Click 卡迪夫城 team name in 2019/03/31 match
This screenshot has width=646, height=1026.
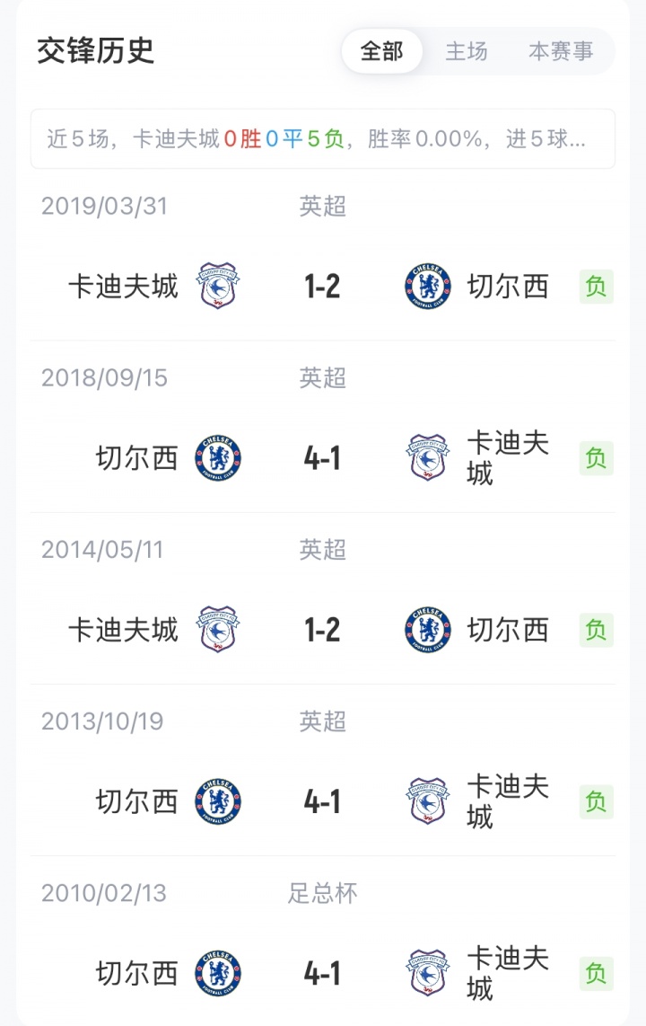tap(124, 287)
